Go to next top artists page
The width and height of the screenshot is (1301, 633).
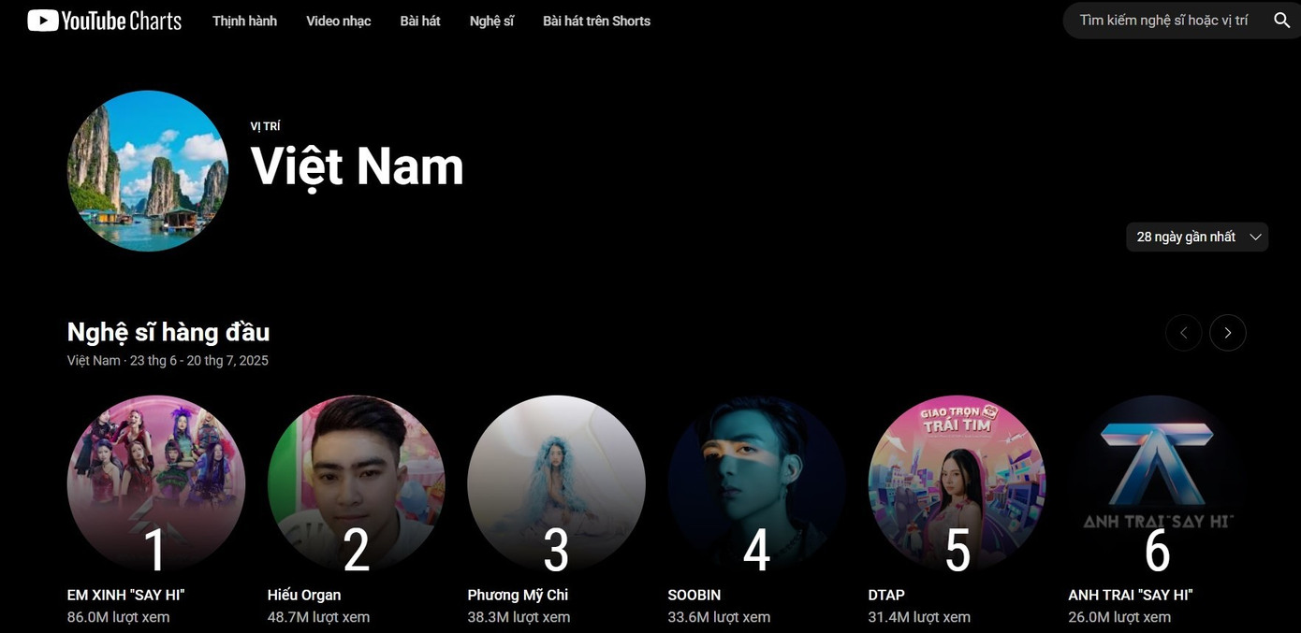coord(1227,333)
